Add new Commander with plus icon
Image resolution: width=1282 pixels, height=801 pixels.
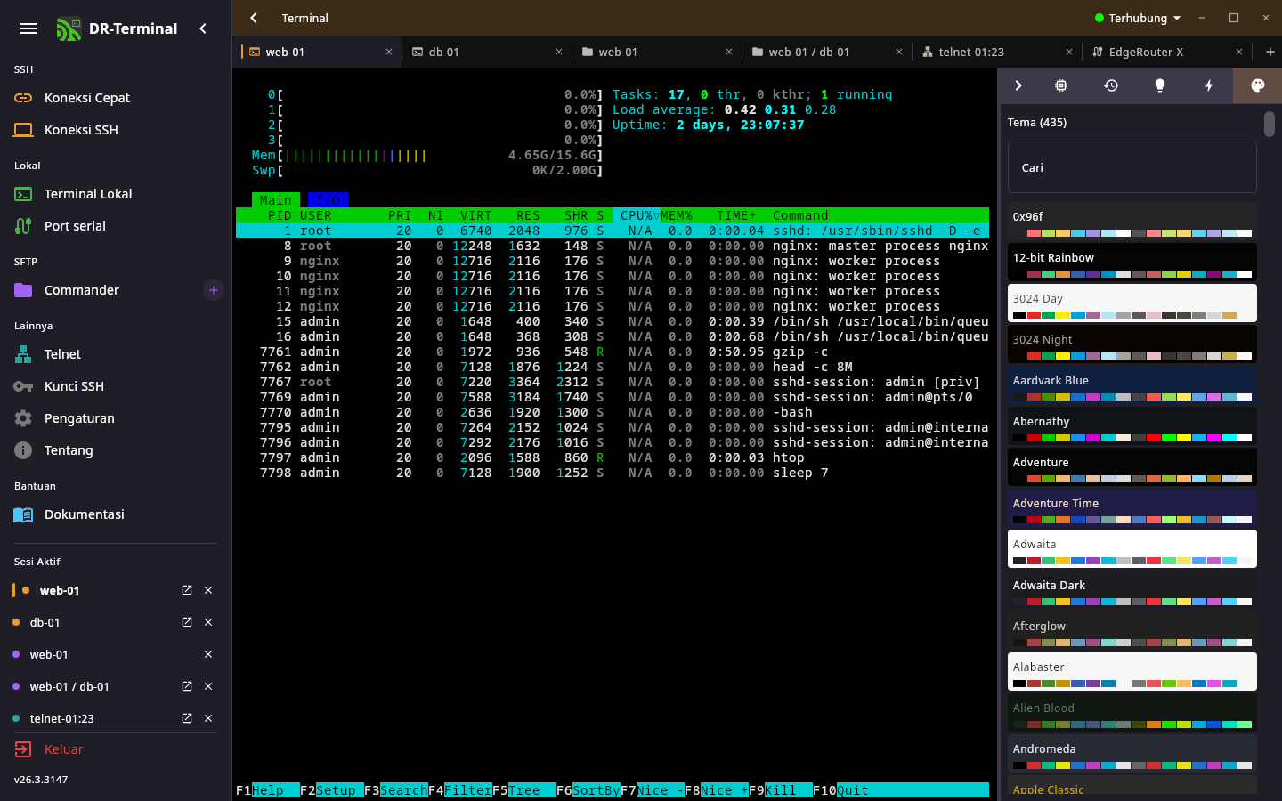(x=214, y=290)
